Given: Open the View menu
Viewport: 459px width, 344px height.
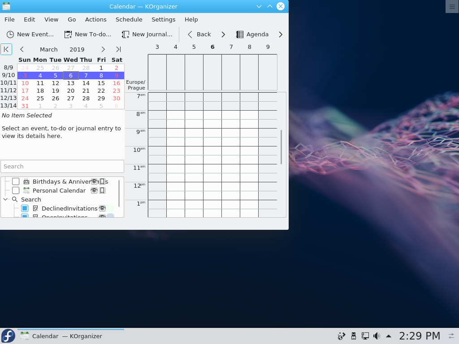Looking at the screenshot, I should point(51,19).
